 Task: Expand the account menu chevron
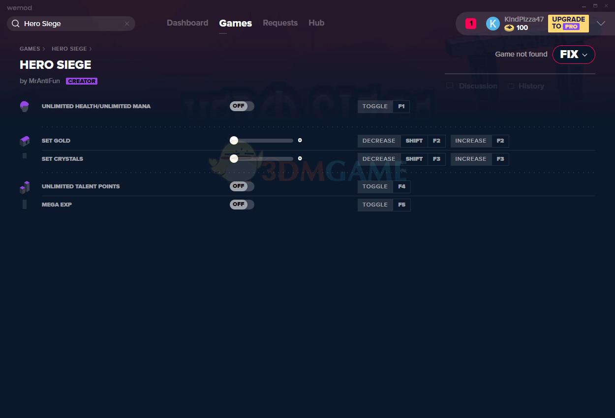[601, 24]
